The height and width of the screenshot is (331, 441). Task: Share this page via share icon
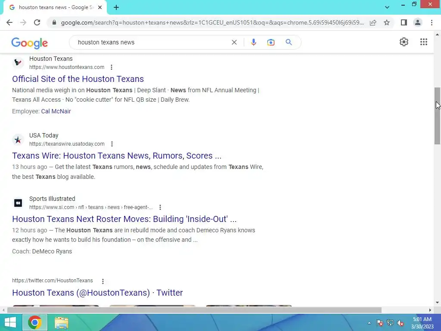(373, 22)
